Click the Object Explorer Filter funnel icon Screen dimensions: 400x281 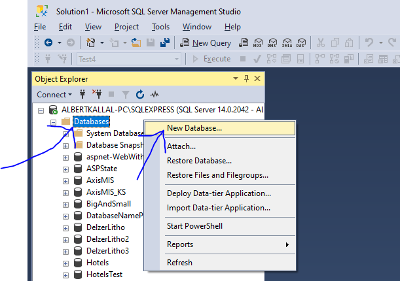pyautogui.click(x=126, y=95)
